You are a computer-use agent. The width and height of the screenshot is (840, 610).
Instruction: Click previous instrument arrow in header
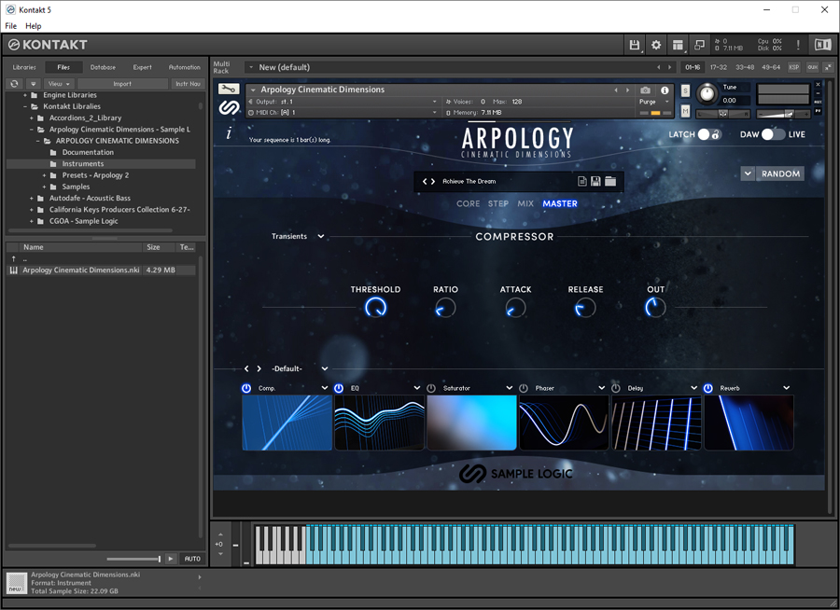tap(616, 90)
